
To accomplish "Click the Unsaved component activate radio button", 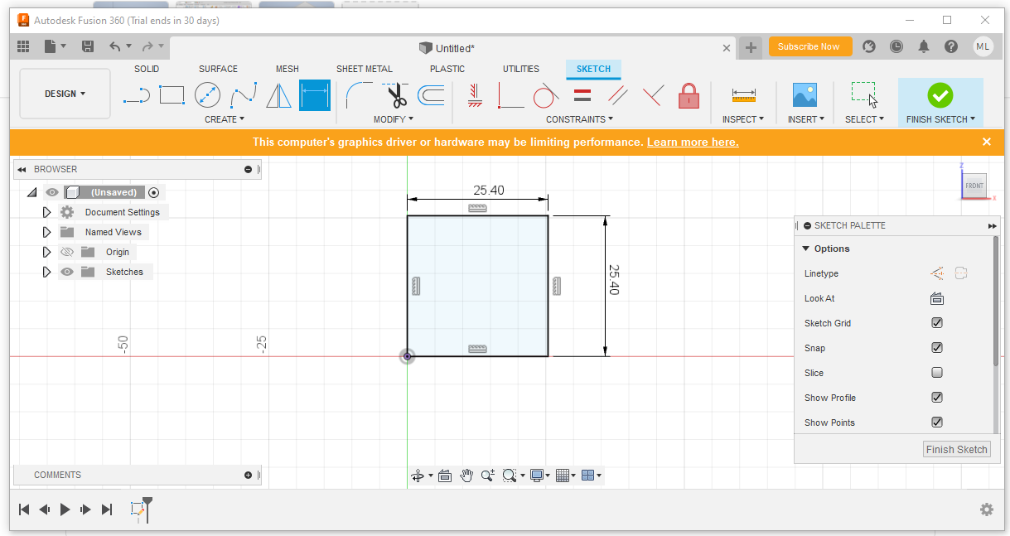I will coord(153,192).
